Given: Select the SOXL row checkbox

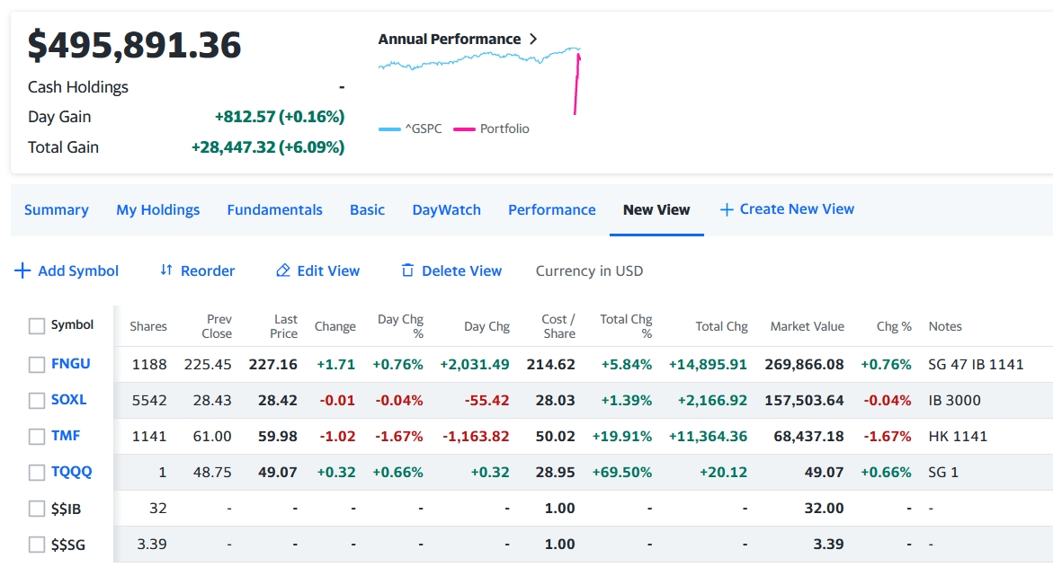Looking at the screenshot, I should coord(37,401).
